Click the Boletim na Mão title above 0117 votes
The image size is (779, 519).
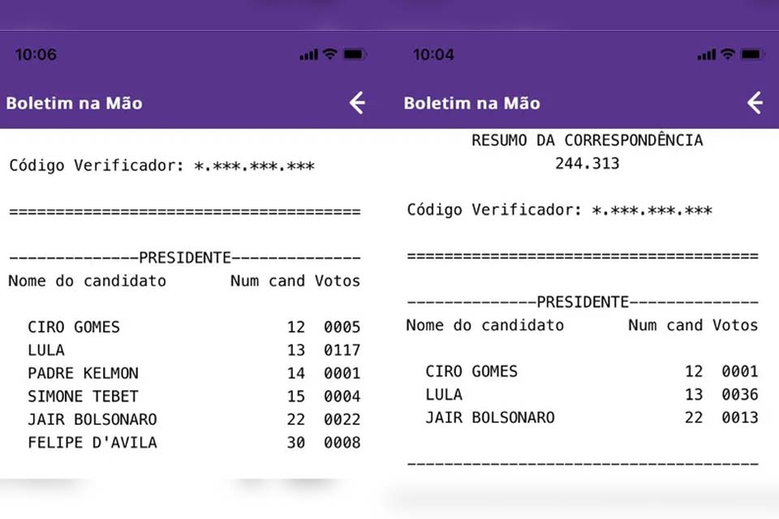(74, 103)
